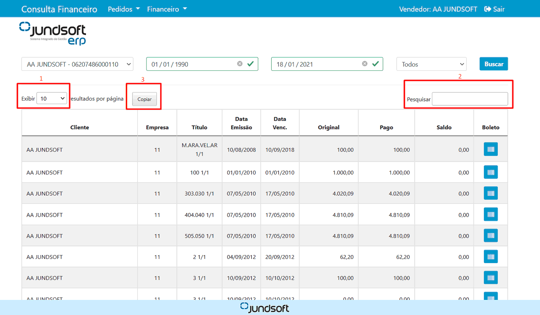
Task: Click emission date 01/01/2010
Action: [241, 173]
